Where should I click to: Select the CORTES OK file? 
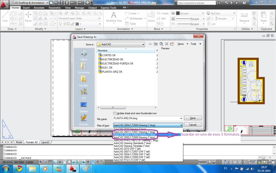pyautogui.click(x=107, y=55)
